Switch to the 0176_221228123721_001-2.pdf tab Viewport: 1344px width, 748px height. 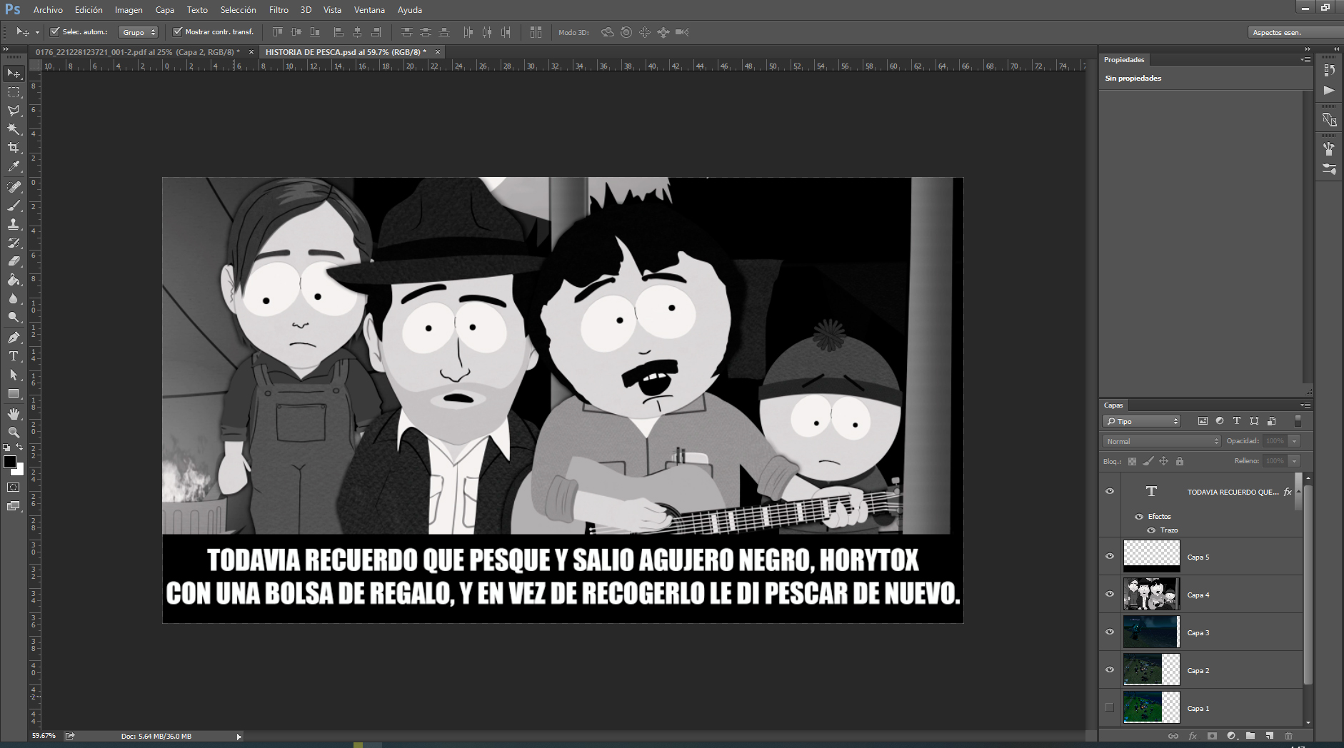[138, 52]
